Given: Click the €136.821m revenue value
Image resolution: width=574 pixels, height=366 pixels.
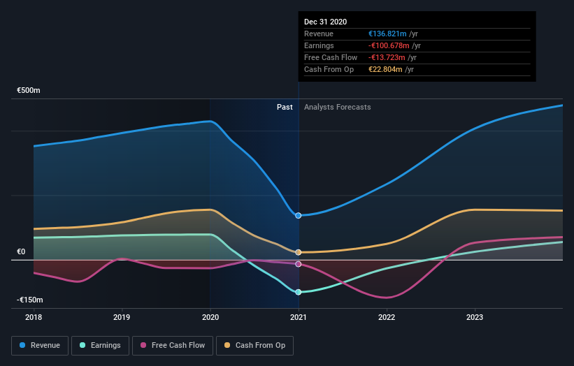Looking at the screenshot, I should click(x=387, y=34).
